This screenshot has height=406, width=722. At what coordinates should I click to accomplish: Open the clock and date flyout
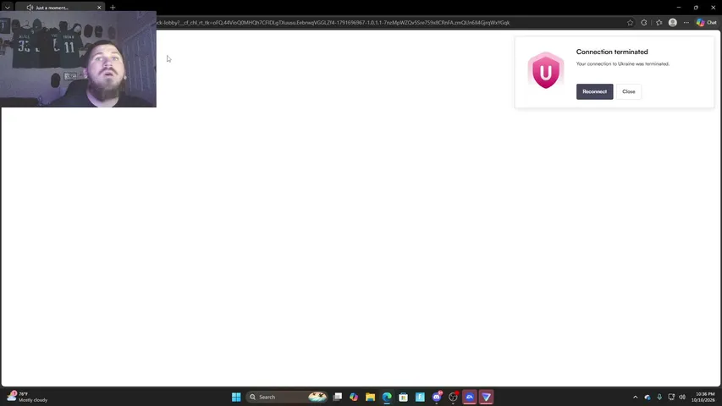[705, 397]
